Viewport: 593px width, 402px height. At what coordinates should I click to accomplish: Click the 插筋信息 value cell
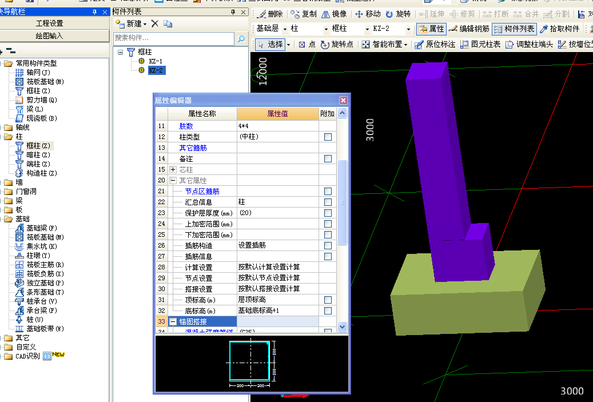pyautogui.click(x=277, y=256)
